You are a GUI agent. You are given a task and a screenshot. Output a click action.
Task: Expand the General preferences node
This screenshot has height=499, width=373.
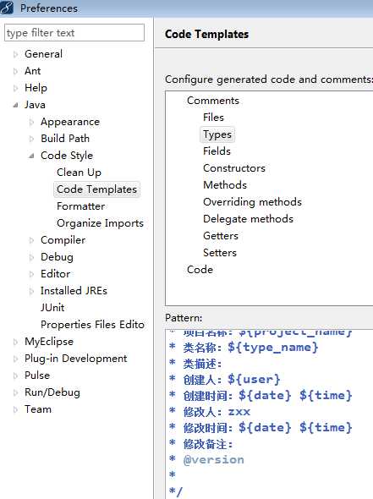click(x=15, y=54)
